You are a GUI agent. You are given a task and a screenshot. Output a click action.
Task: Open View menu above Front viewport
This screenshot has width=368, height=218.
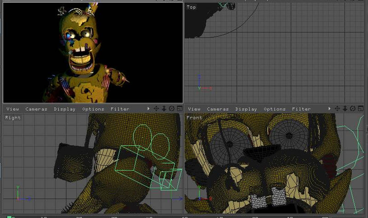click(x=194, y=109)
